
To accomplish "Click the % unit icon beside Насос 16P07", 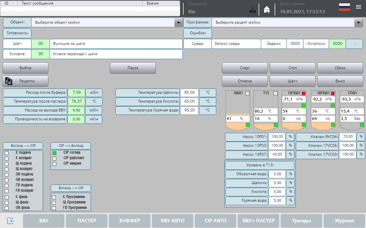I will pyautogui.click(x=290, y=154).
